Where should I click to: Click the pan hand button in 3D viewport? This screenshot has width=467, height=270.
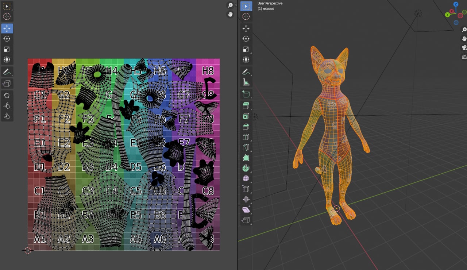pos(464,38)
